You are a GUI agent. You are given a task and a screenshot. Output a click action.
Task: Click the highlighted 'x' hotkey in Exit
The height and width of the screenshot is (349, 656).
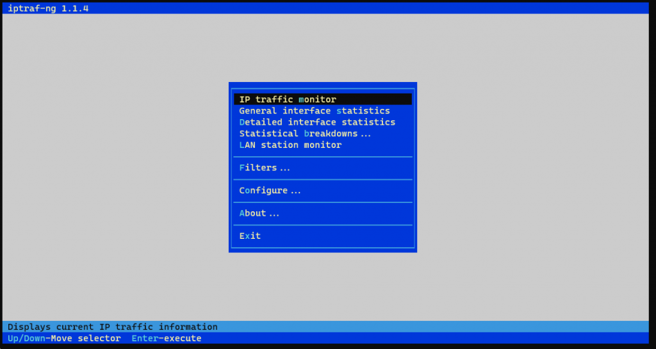(248, 236)
